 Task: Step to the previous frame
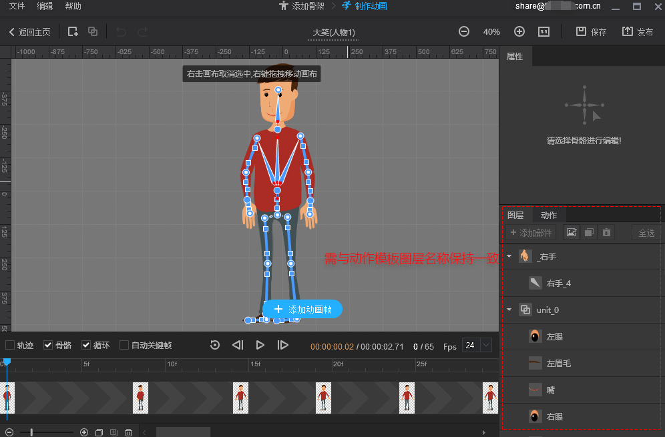(238, 345)
